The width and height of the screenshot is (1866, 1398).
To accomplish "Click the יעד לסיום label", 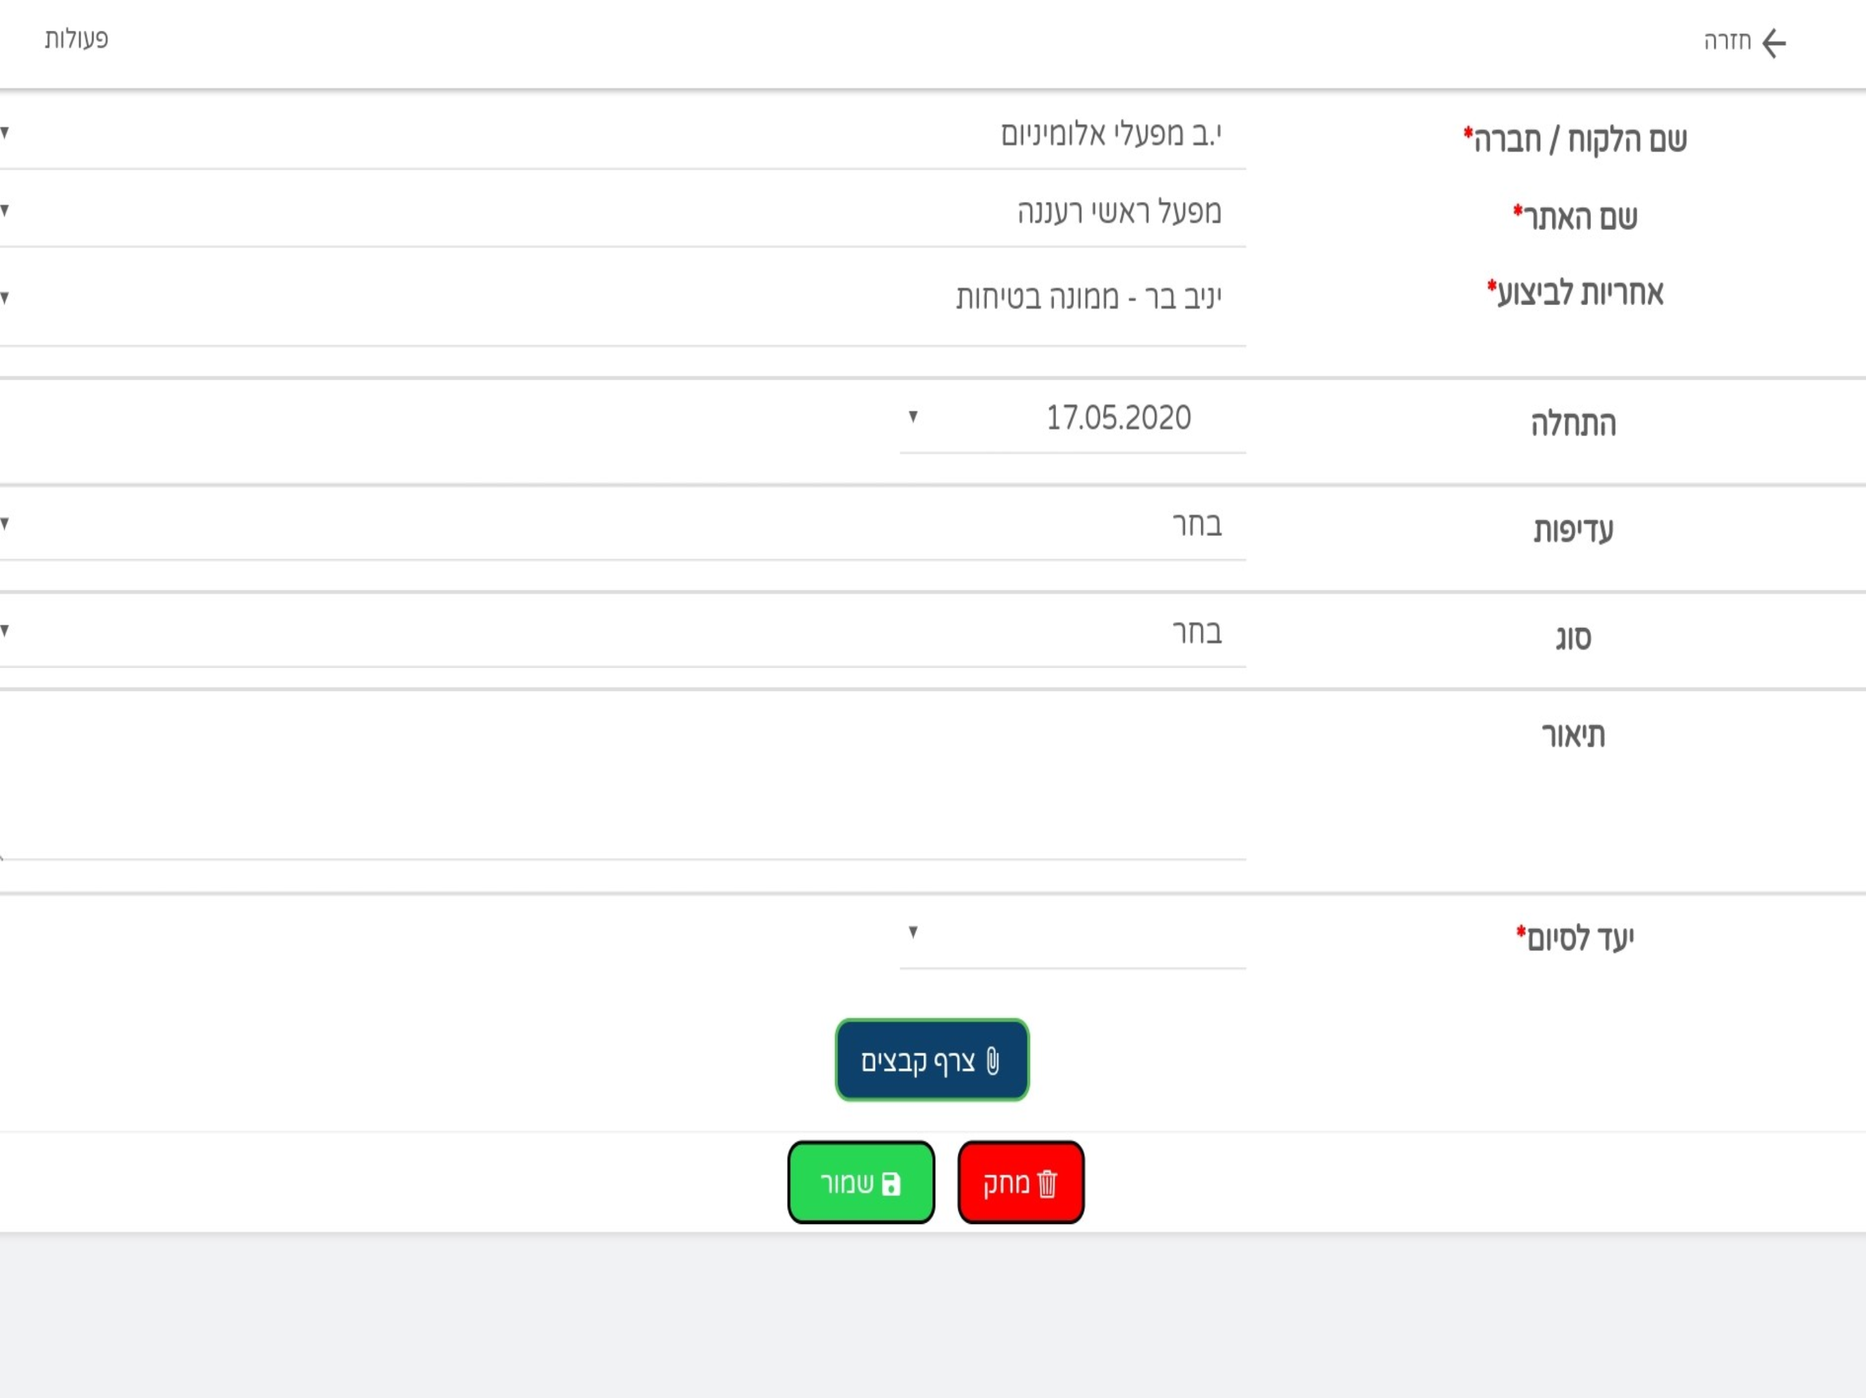I will point(1575,938).
